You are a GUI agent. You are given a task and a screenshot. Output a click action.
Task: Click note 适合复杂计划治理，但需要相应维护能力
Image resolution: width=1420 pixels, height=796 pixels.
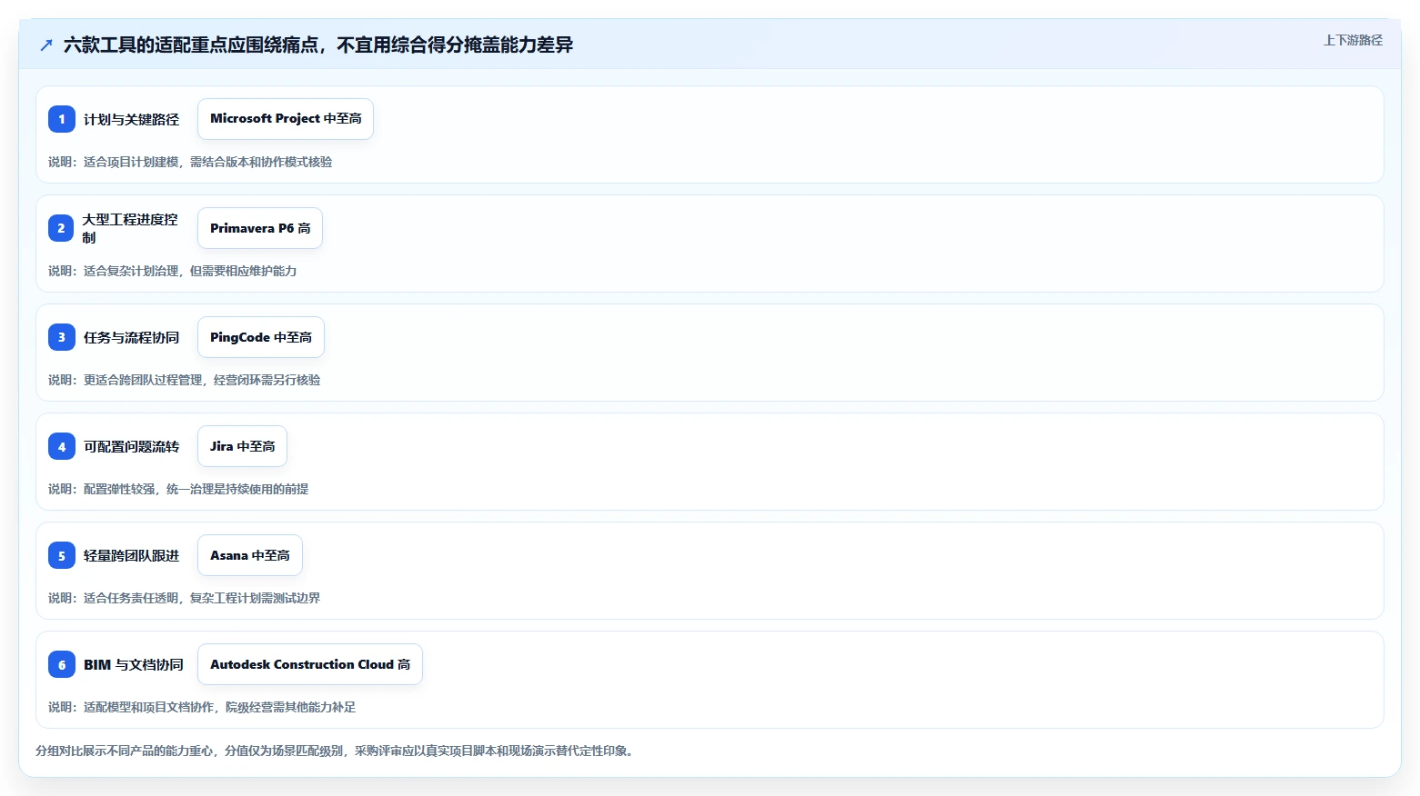pyautogui.click(x=173, y=271)
